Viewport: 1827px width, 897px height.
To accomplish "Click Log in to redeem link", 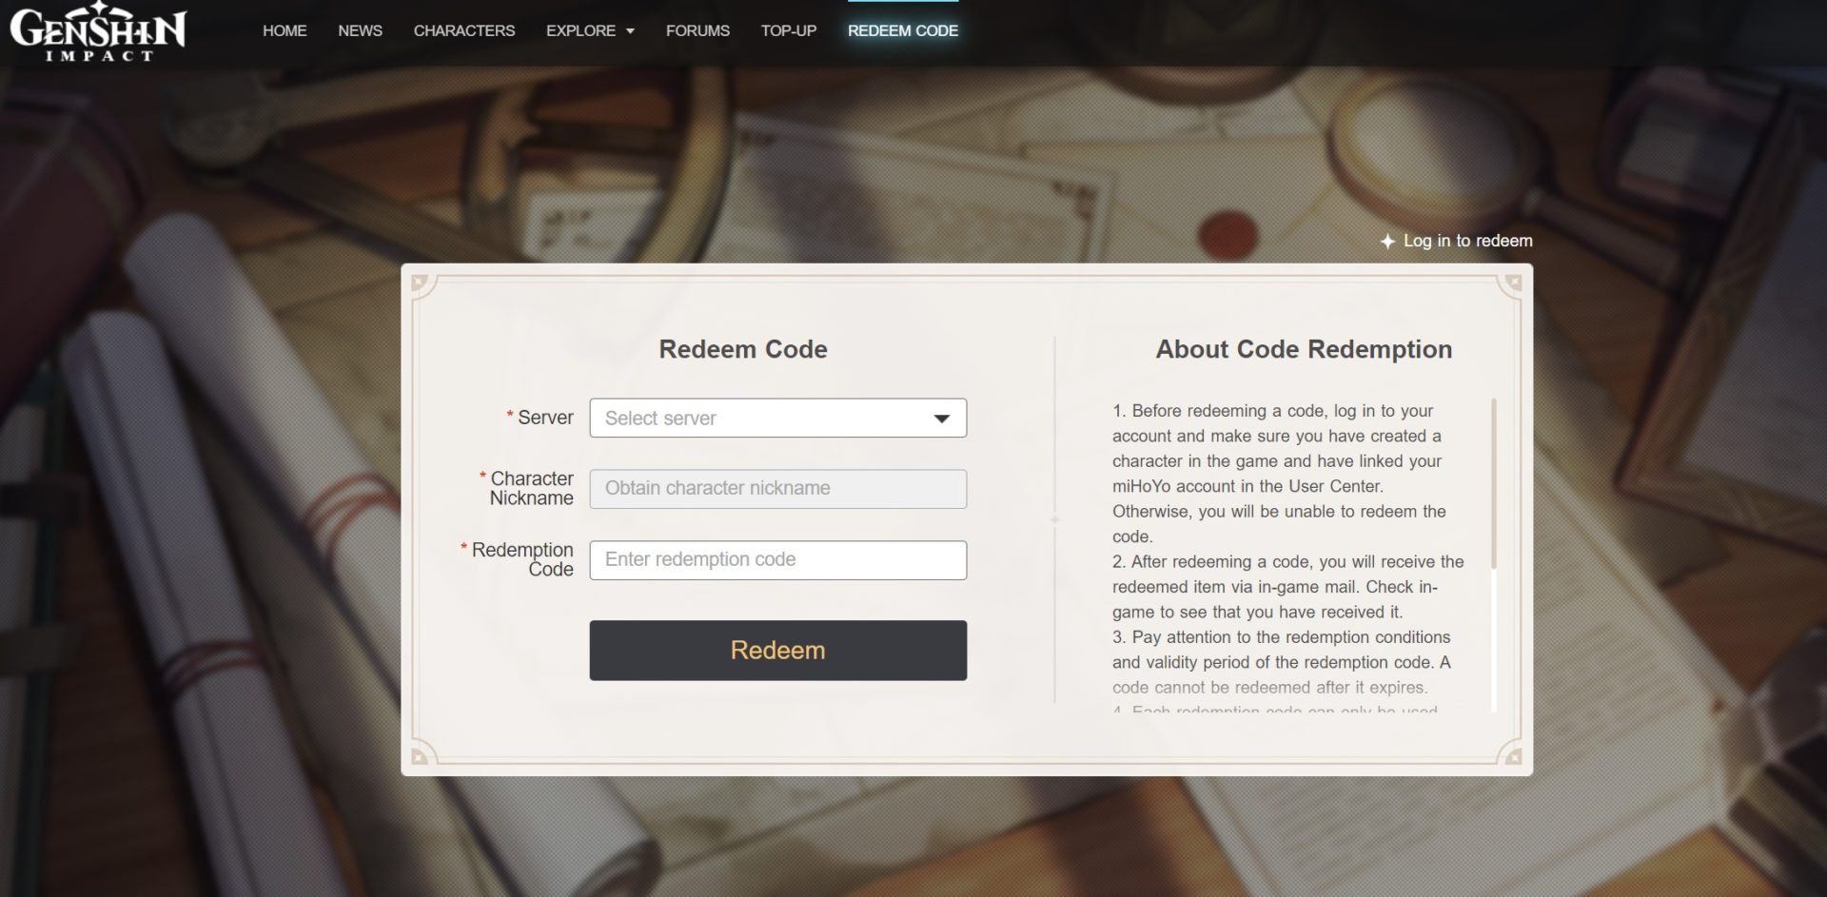I will tap(1467, 241).
